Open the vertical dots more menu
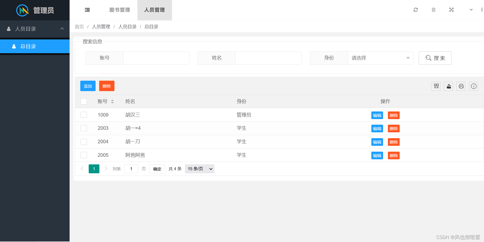This screenshot has width=484, height=242. click(482, 10)
